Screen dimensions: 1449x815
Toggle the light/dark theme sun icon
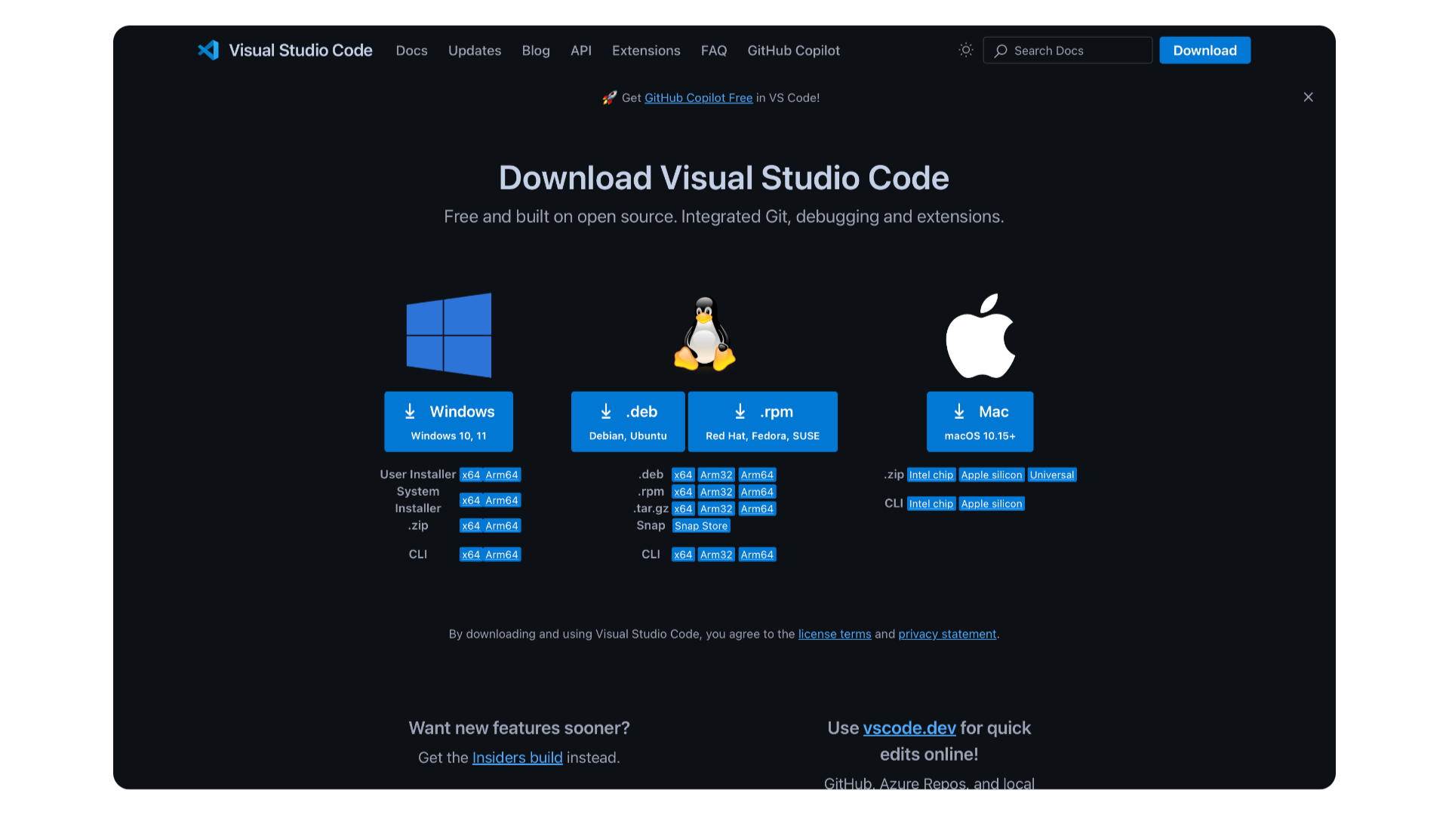click(966, 50)
